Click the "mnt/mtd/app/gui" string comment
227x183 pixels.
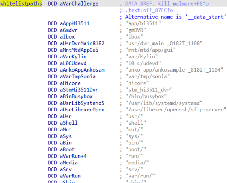point(150,50)
